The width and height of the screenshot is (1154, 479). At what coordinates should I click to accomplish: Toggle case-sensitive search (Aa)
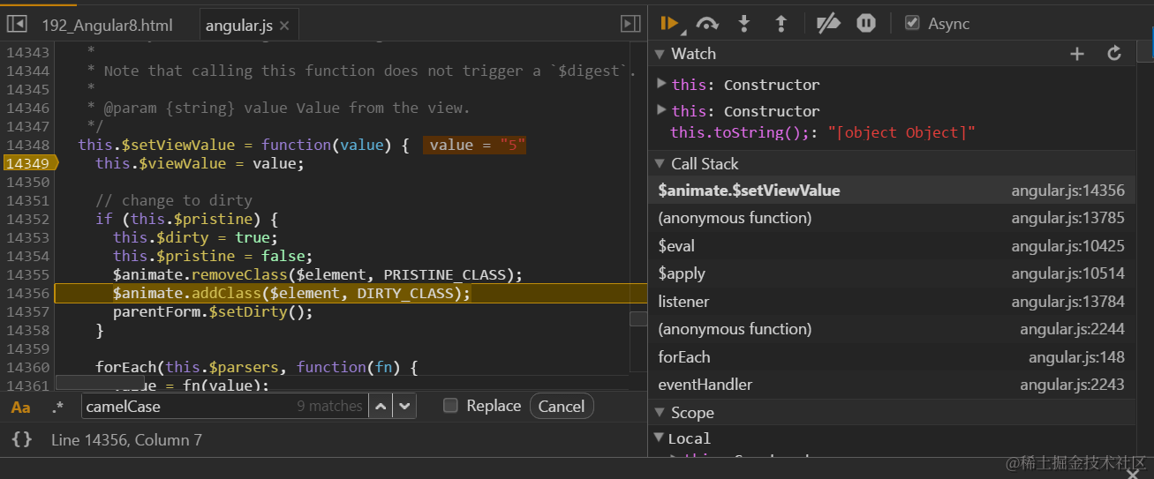point(20,407)
